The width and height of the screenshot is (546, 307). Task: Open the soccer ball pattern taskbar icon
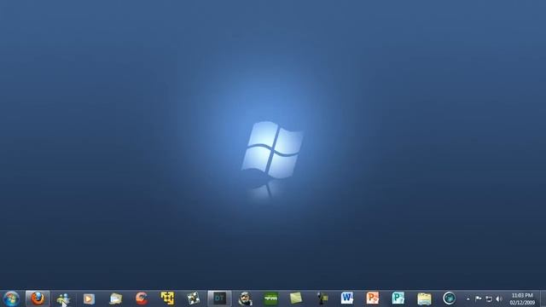[194, 298]
